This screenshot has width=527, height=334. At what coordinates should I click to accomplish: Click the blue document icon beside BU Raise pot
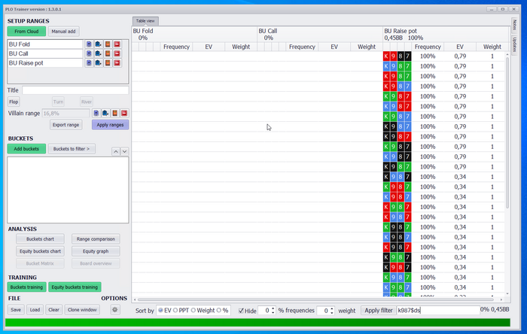click(89, 62)
